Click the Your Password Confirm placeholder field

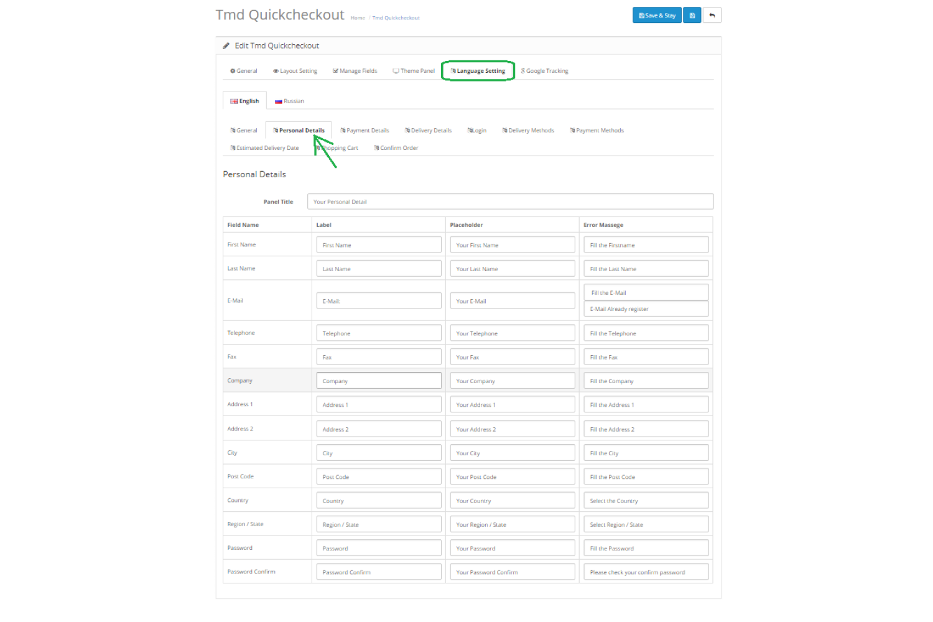[x=513, y=572]
